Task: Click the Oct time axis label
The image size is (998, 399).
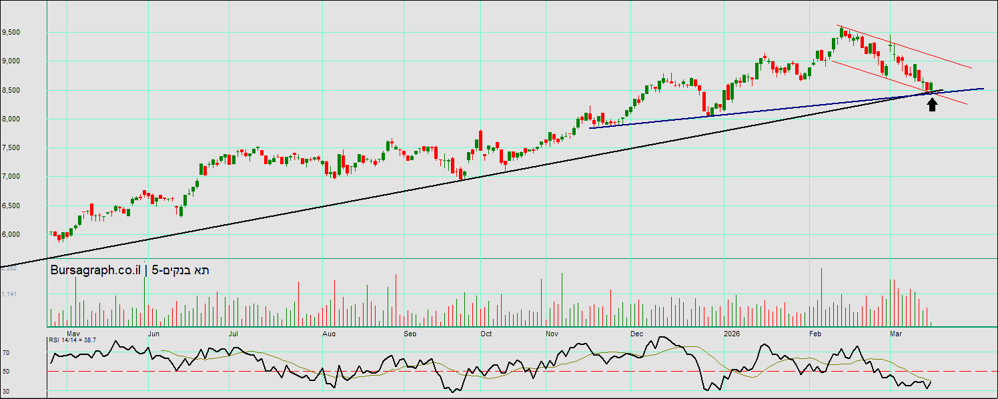Action: [486, 333]
